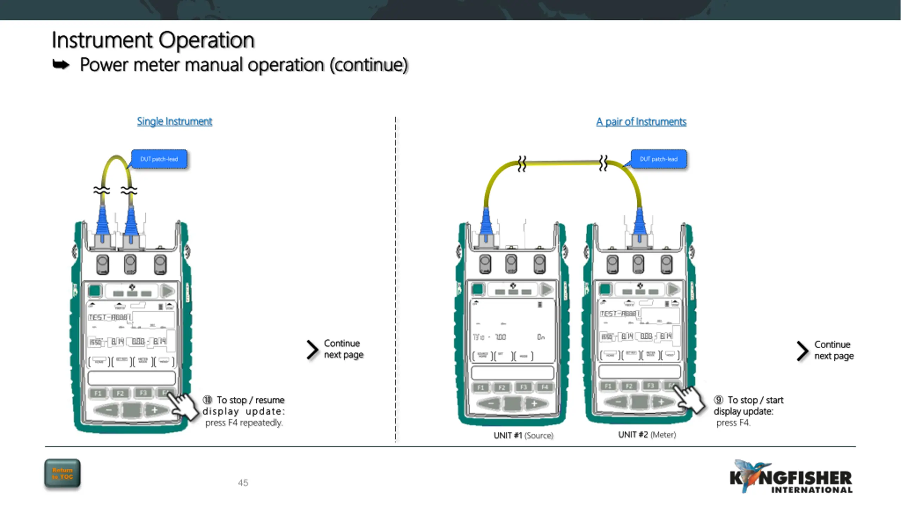Click the Kingfisher International logo
The width and height of the screenshot is (901, 506).
(x=791, y=477)
